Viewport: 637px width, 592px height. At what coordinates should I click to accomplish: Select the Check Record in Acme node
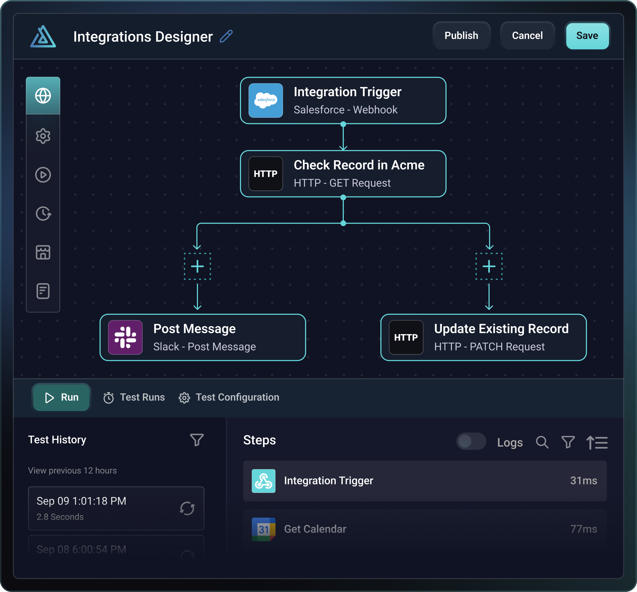pos(343,174)
